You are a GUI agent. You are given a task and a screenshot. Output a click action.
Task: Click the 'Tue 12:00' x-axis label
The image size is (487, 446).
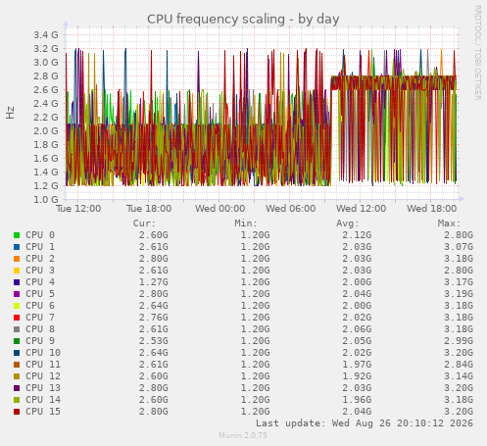pos(78,209)
